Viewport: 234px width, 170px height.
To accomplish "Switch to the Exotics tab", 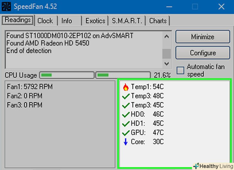I will tap(95, 21).
